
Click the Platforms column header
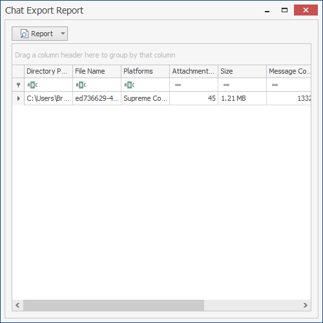tap(145, 71)
